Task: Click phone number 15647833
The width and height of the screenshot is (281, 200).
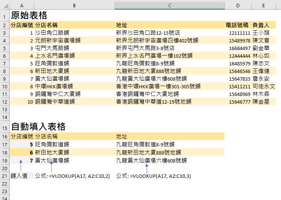Action: pos(240,79)
